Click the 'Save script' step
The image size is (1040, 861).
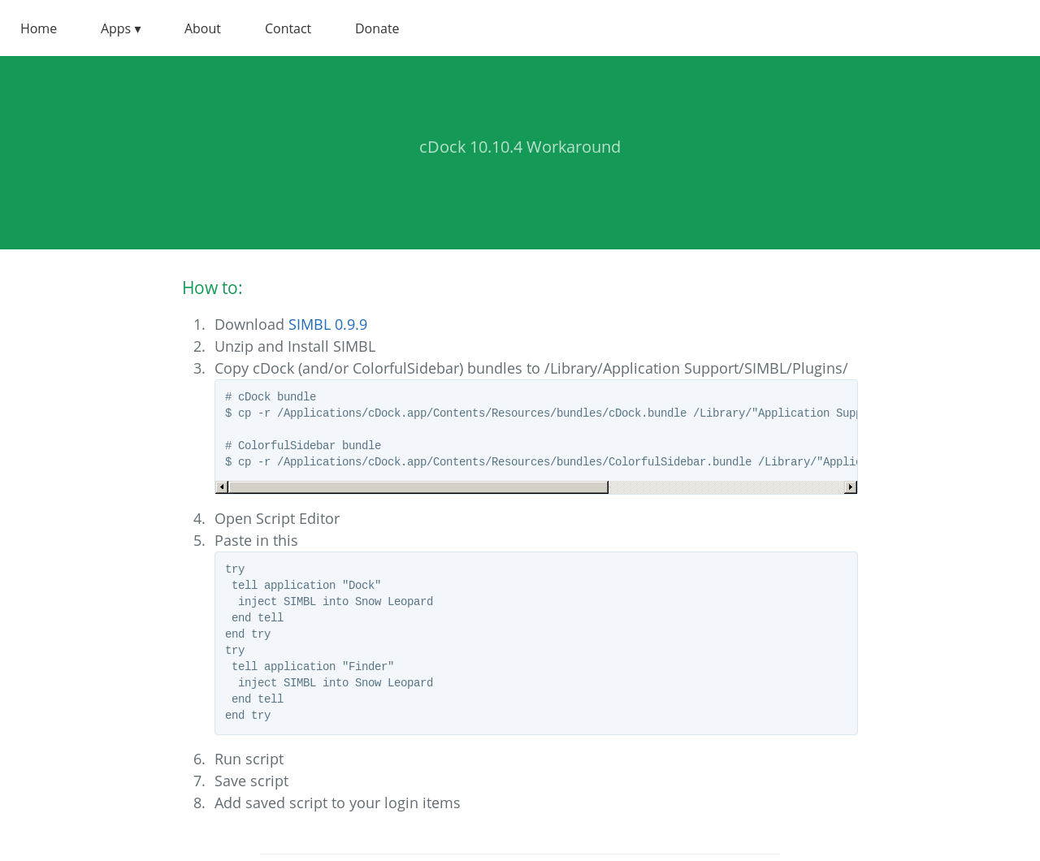251,781
